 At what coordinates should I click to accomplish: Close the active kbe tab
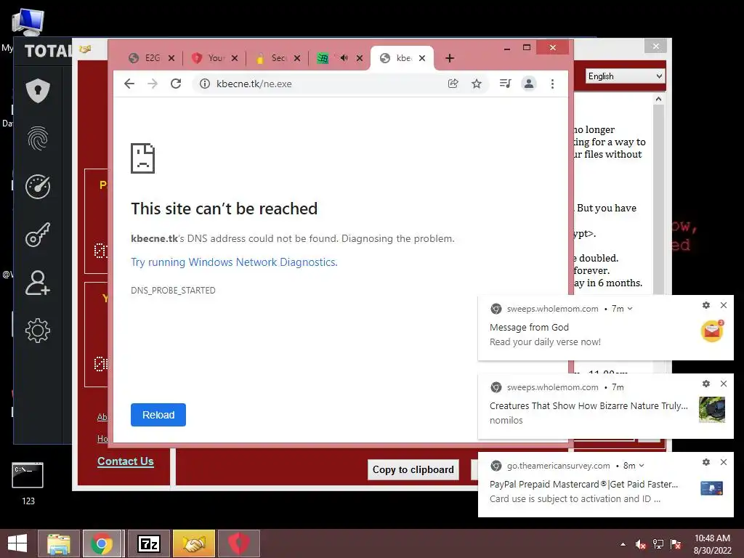[422, 58]
